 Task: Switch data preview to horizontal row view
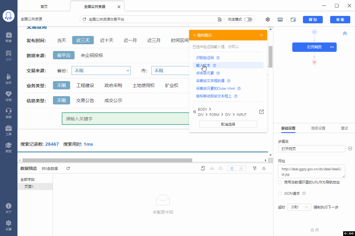[x=232, y=168]
